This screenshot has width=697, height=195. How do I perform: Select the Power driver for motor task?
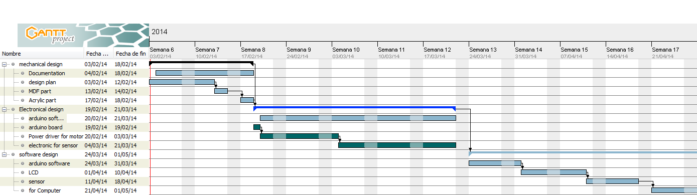coord(75,136)
